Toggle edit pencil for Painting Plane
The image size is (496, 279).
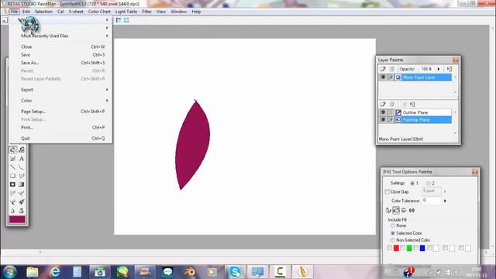391,120
